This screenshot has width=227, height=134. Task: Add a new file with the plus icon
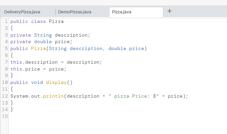[x=170, y=11]
